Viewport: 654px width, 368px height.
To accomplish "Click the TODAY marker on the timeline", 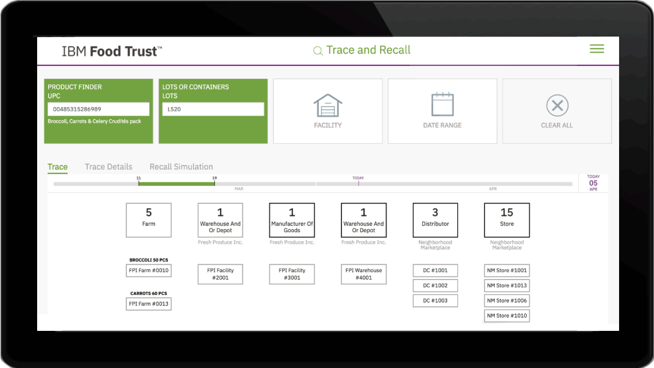I will 358,182.
